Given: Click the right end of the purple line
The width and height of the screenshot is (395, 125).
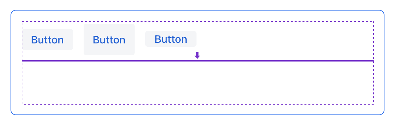Looking at the screenshot, I should click(372, 61).
